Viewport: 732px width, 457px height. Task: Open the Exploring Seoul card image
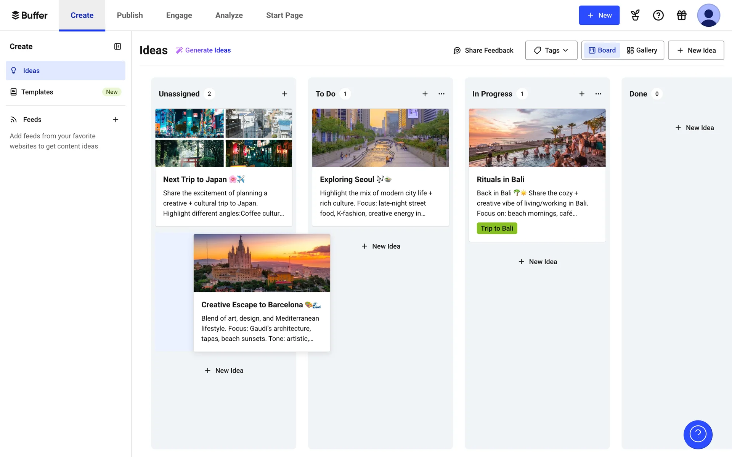coord(380,138)
